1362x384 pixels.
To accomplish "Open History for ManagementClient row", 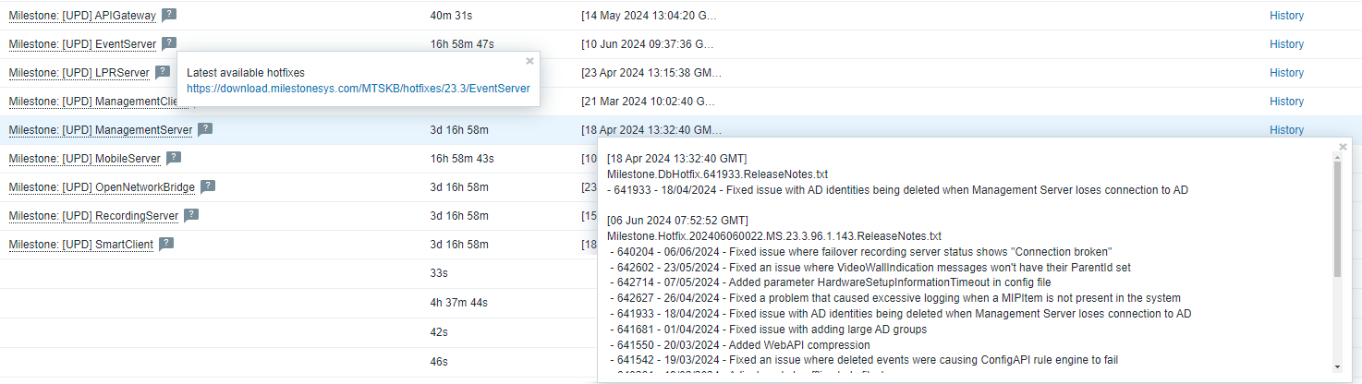I will [x=1286, y=102].
